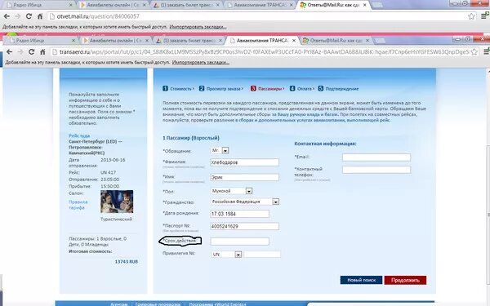Image resolution: width=490 pixels, height=306 pixels.
Task: Focus the Контактный телефон input field
Action: click(376, 170)
